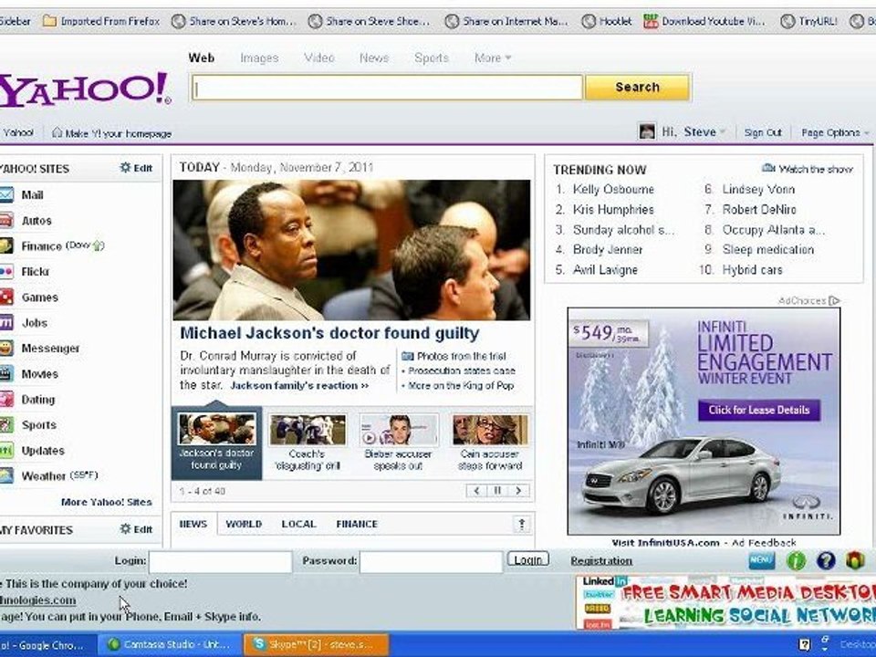Switch to Camtasia Studio in taskbar

[x=170, y=644]
